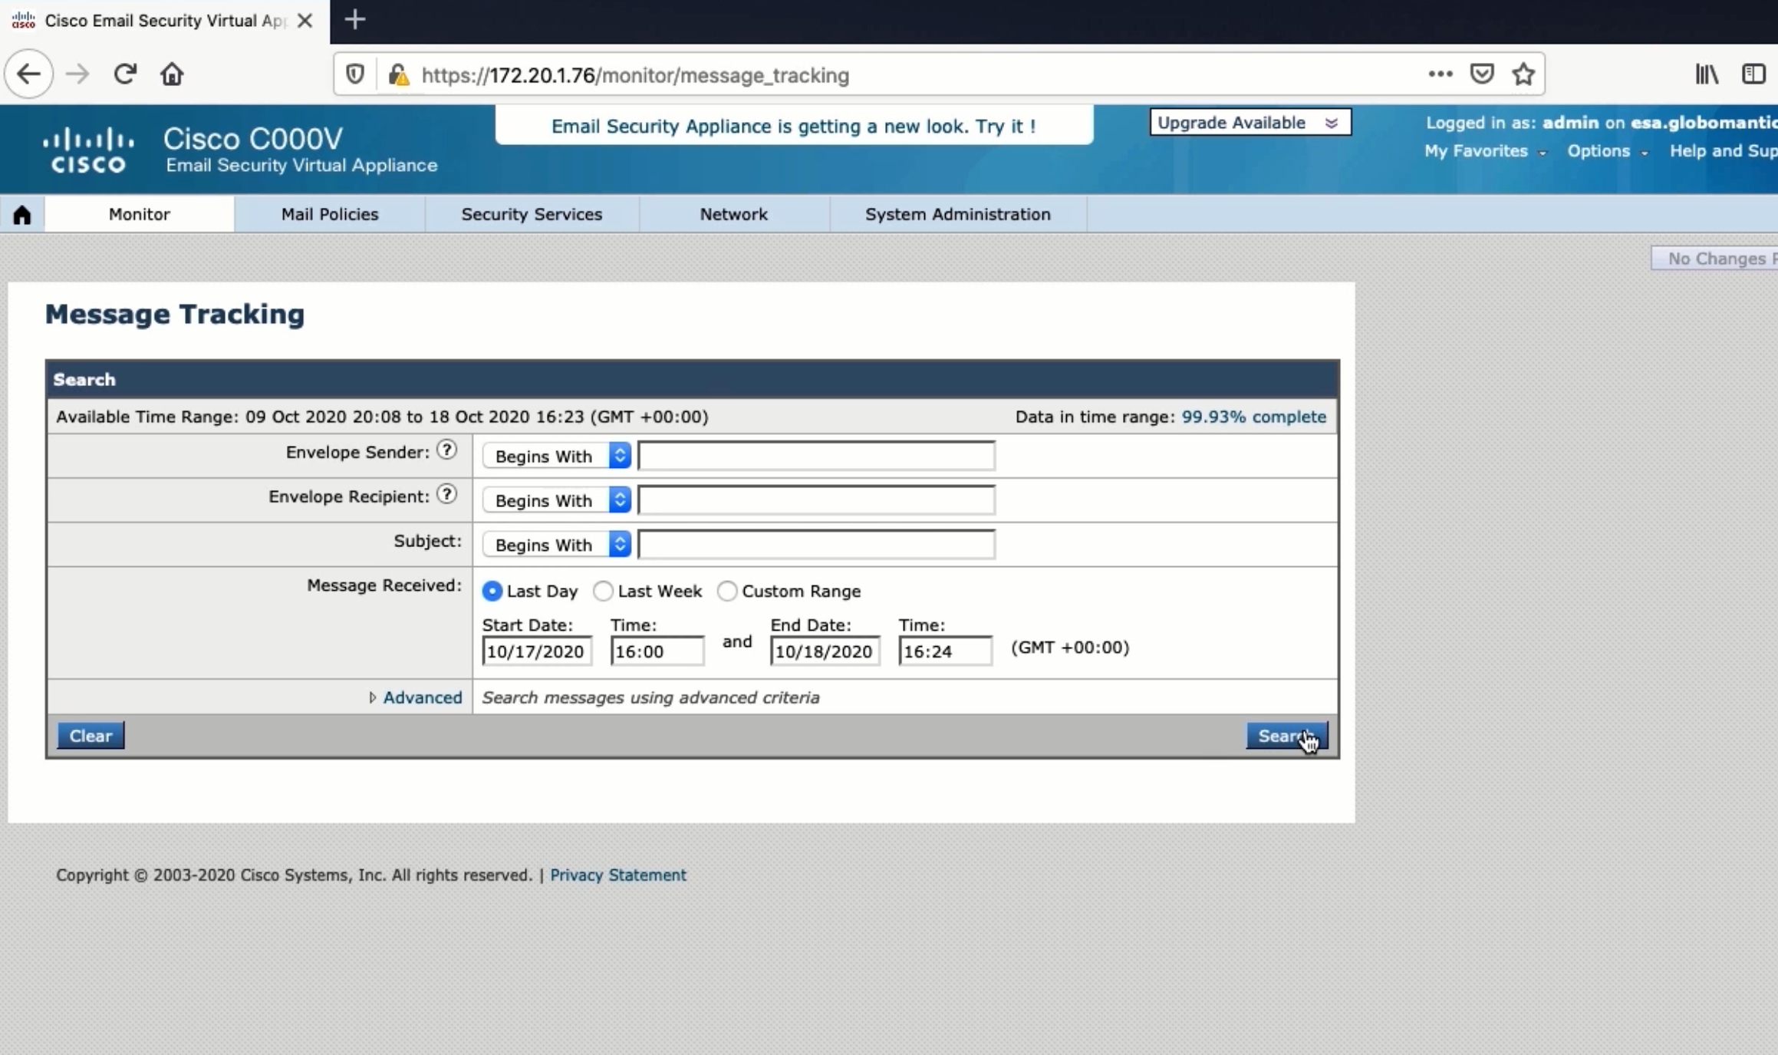
Task: Click the Subject text field
Action: [x=816, y=545]
